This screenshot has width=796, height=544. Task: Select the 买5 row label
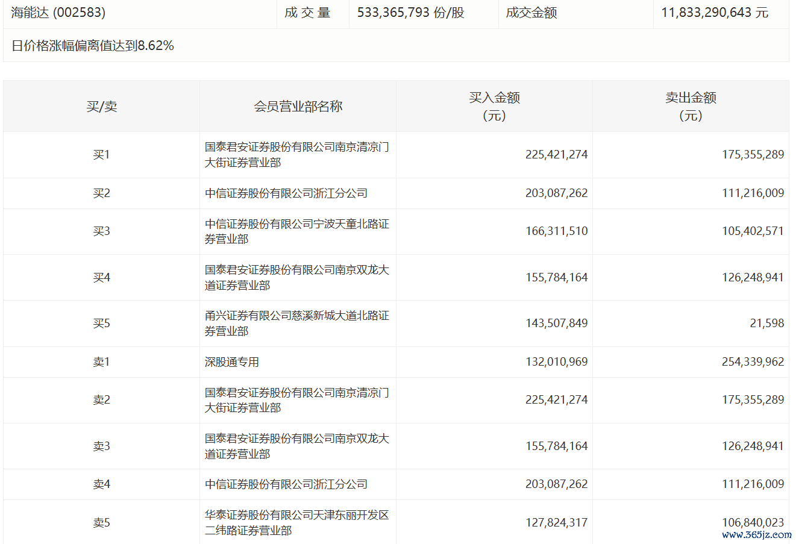click(102, 324)
